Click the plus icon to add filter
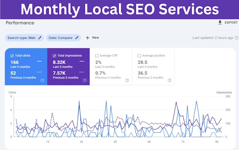The image size is (239, 150). click(88, 38)
